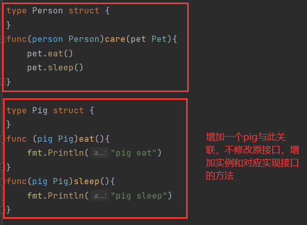
Task: Click the eat method name of Pig
Action: coord(87,139)
